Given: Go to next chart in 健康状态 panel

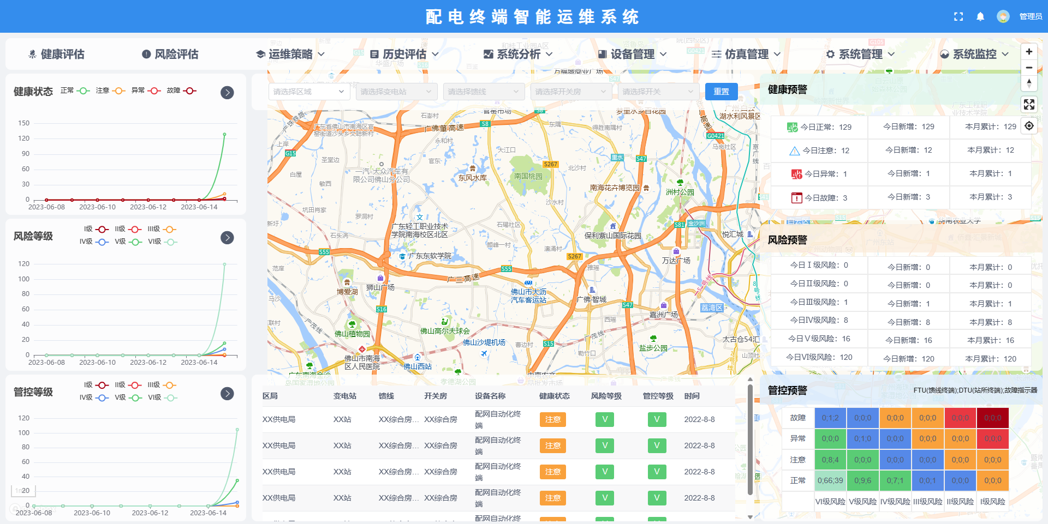Looking at the screenshot, I should coord(228,93).
